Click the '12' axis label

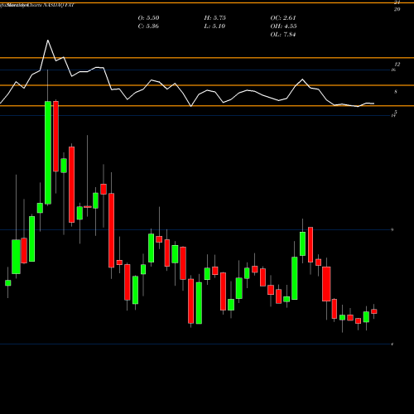click(397, 65)
